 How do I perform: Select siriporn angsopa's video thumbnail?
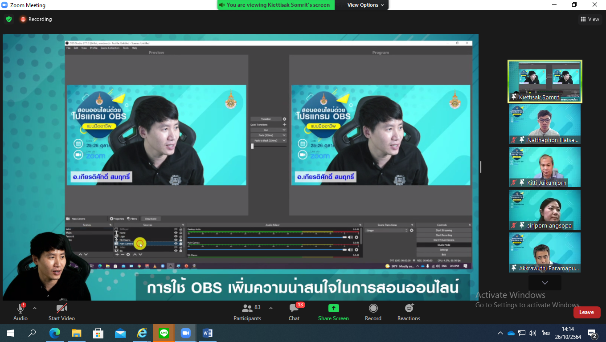(545, 210)
